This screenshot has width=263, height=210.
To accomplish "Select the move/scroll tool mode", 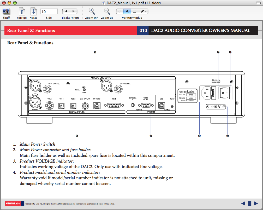I will pyautogui.click(x=120, y=11).
